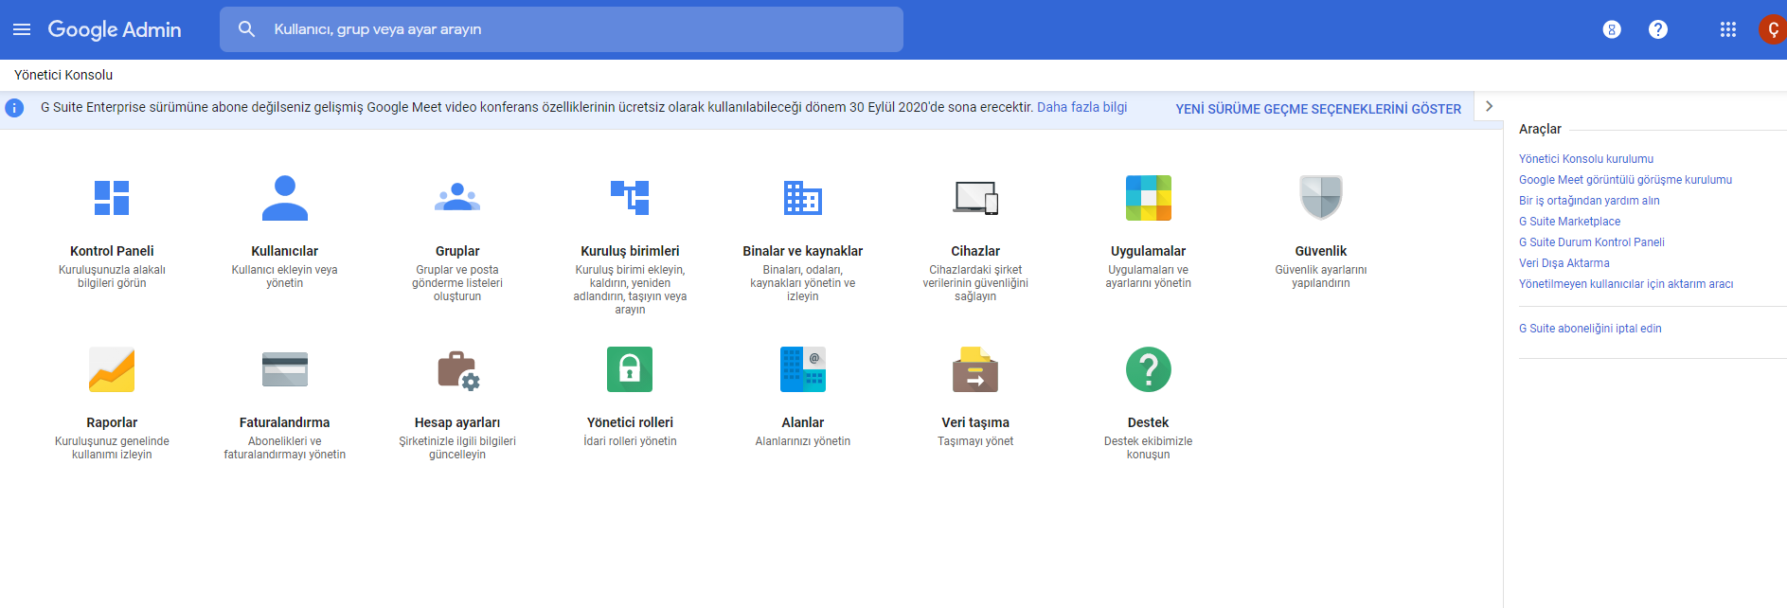The height and width of the screenshot is (608, 1787).
Task: Click 'Bir iş ortağından yardım alın' link
Action: (1589, 201)
